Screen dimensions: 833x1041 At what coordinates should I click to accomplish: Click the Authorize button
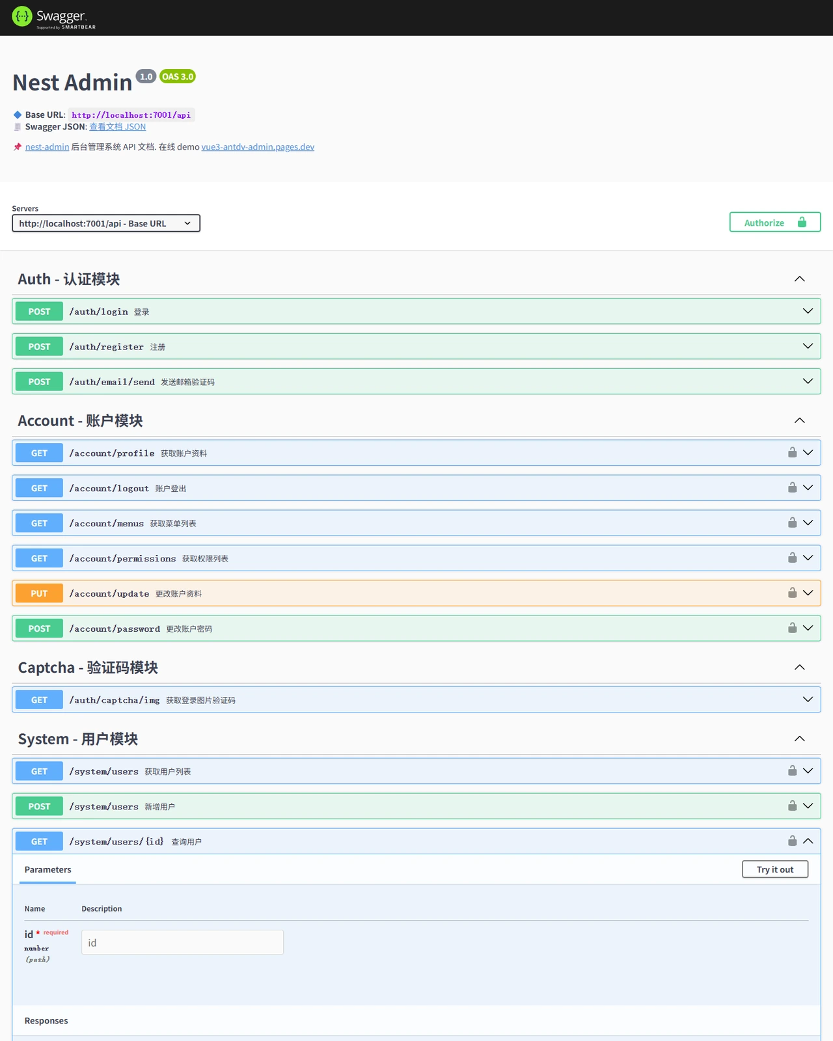[x=775, y=222]
